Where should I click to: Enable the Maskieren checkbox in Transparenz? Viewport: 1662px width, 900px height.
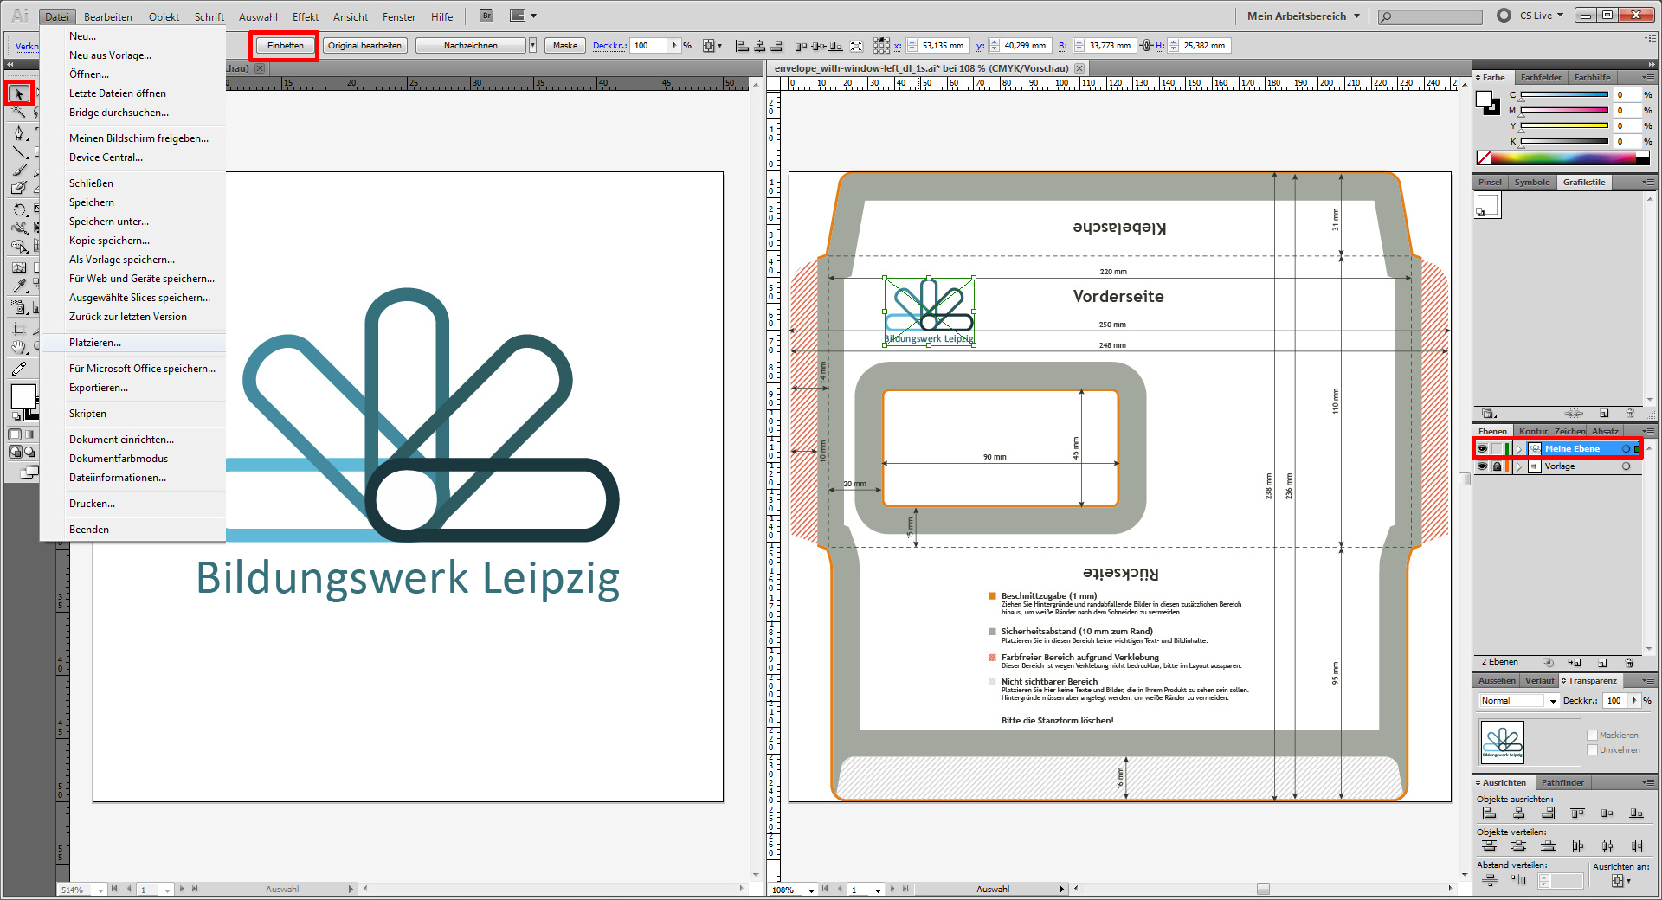click(x=1593, y=735)
